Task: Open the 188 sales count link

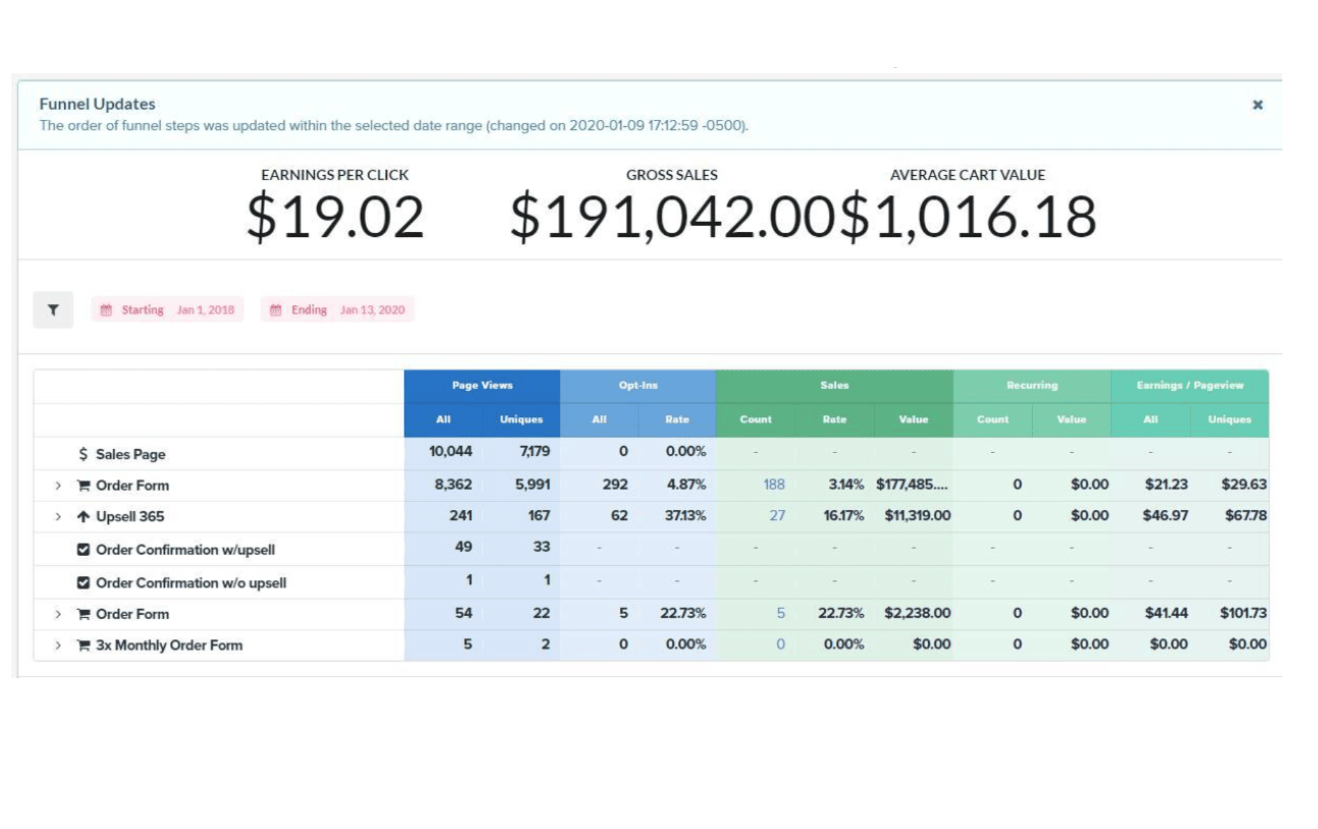Action: [774, 485]
